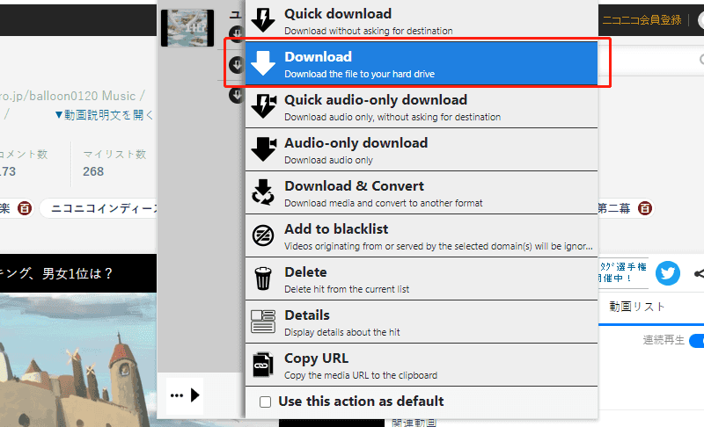Toggle the 連続再生 switch
This screenshot has height=427, width=704.
pos(697,341)
